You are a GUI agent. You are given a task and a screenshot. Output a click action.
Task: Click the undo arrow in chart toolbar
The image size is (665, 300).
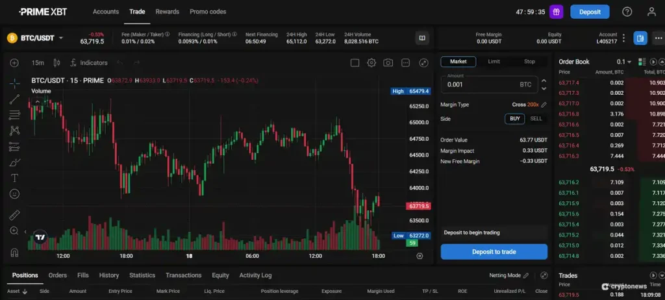120,63
